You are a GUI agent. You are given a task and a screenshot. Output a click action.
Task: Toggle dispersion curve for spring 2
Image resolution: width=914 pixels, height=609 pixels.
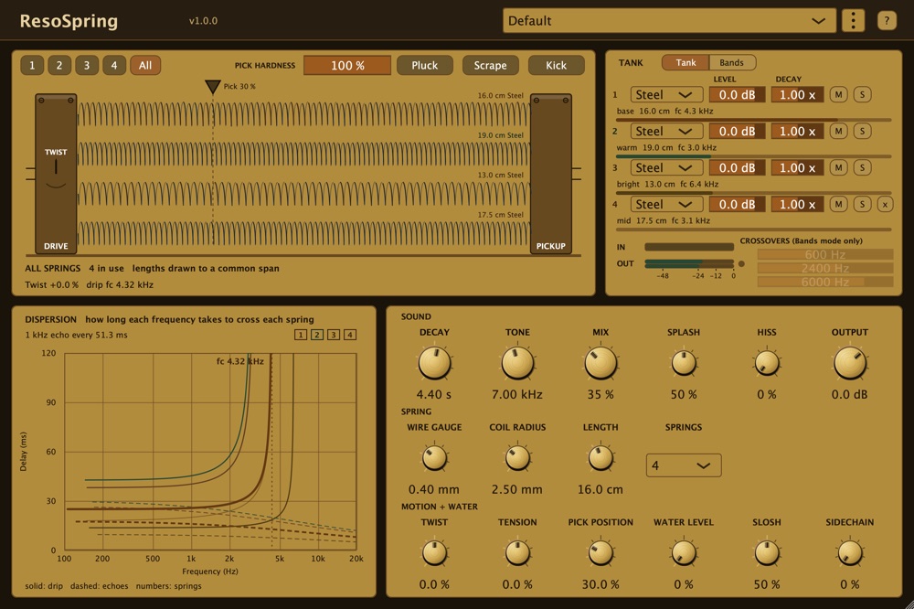(x=317, y=335)
